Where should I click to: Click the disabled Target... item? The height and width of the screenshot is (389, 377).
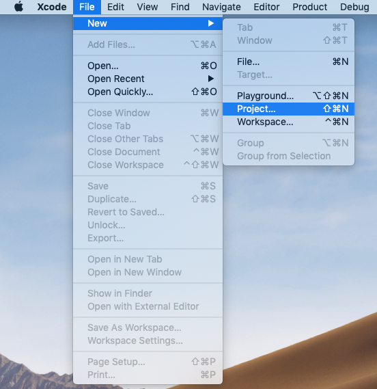point(288,75)
